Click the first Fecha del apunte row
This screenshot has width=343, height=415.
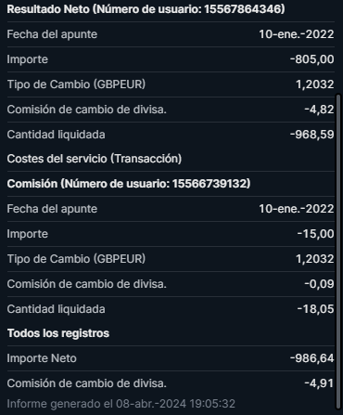click(x=171, y=34)
